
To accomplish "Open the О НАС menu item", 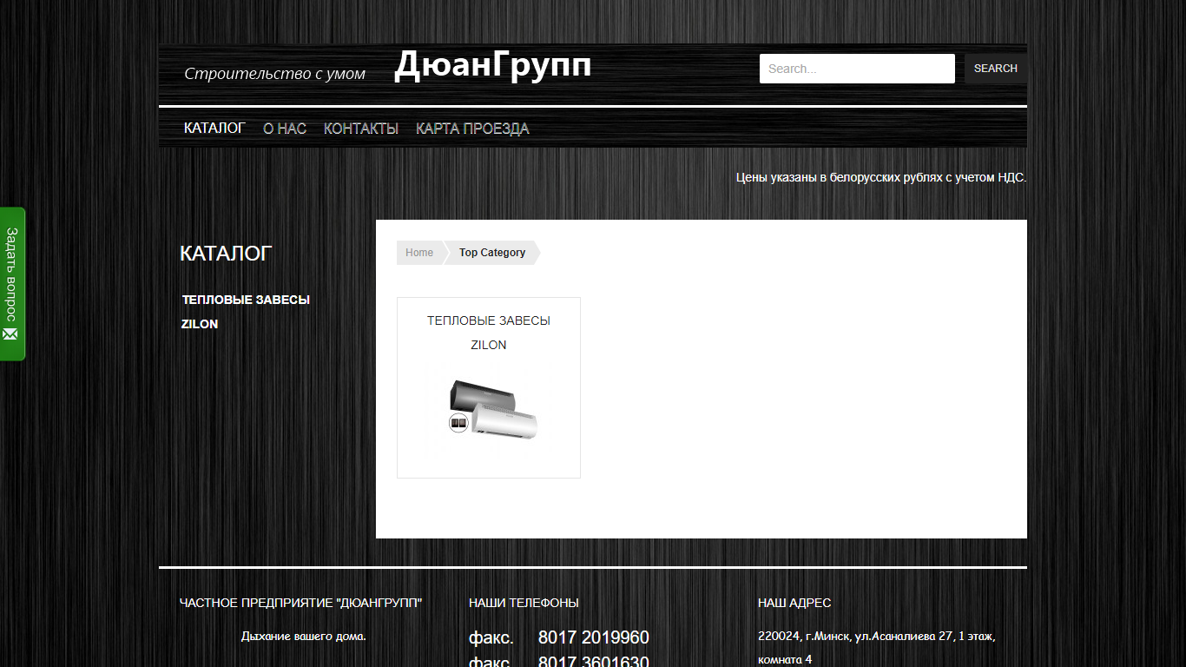I will point(285,129).
